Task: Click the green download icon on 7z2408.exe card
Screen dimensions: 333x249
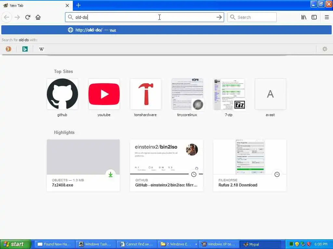Action: tap(111, 174)
